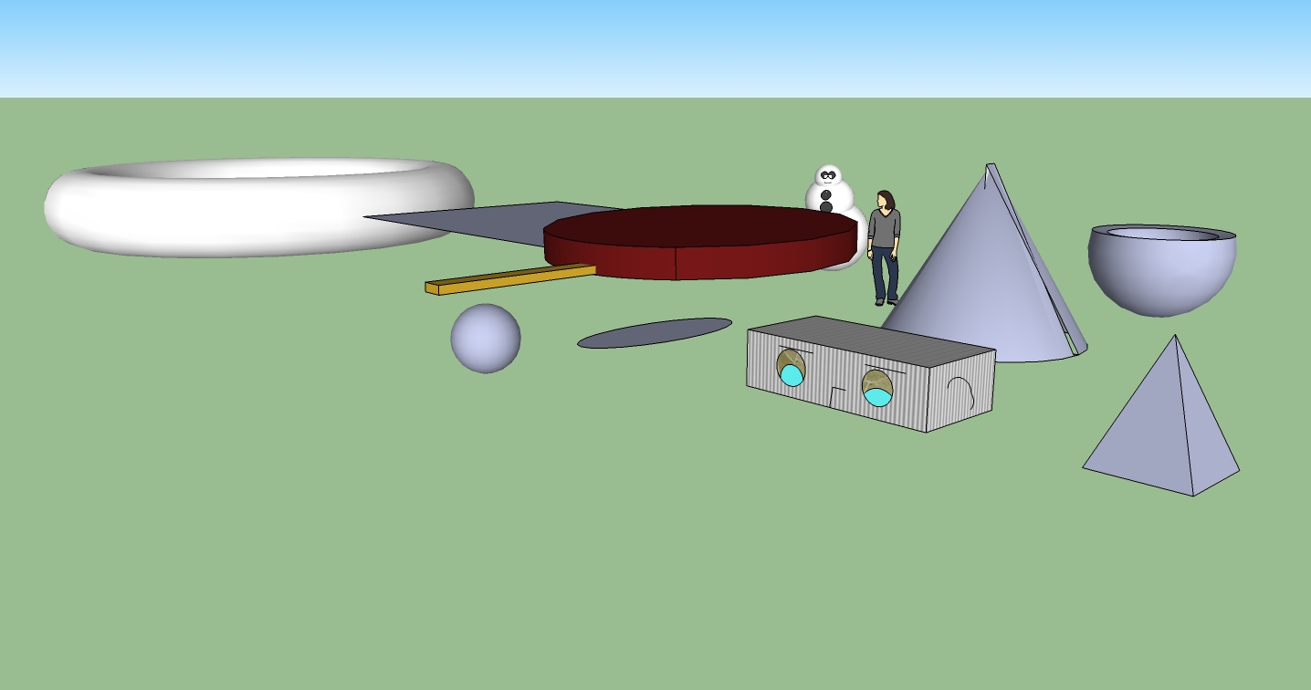
Task: Click the small blue sphere
Action: point(486,339)
